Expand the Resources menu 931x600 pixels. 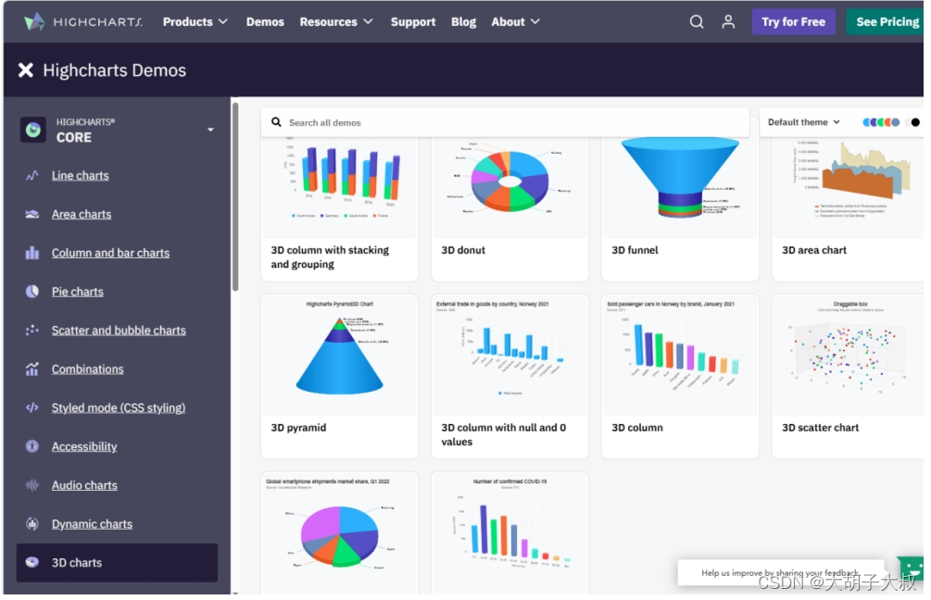(336, 22)
